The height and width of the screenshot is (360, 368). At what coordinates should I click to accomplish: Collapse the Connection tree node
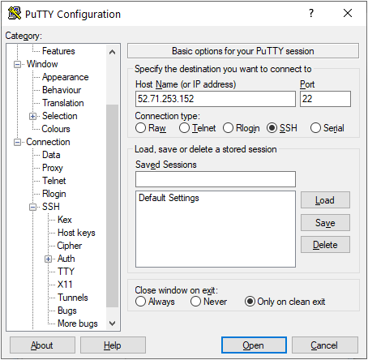17,142
